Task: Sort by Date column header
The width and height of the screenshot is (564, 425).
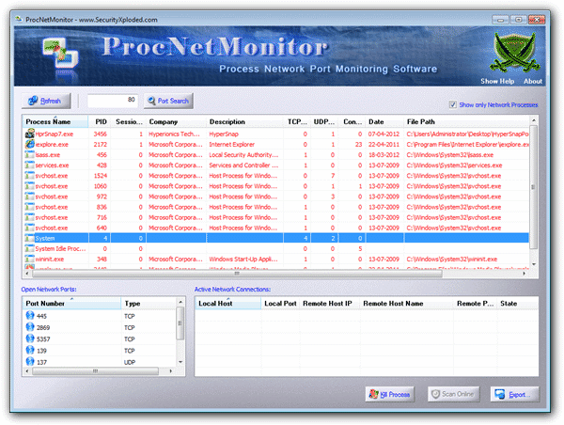Action: (384, 121)
